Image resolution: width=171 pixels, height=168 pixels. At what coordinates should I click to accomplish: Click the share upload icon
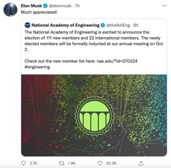[x=141, y=163]
